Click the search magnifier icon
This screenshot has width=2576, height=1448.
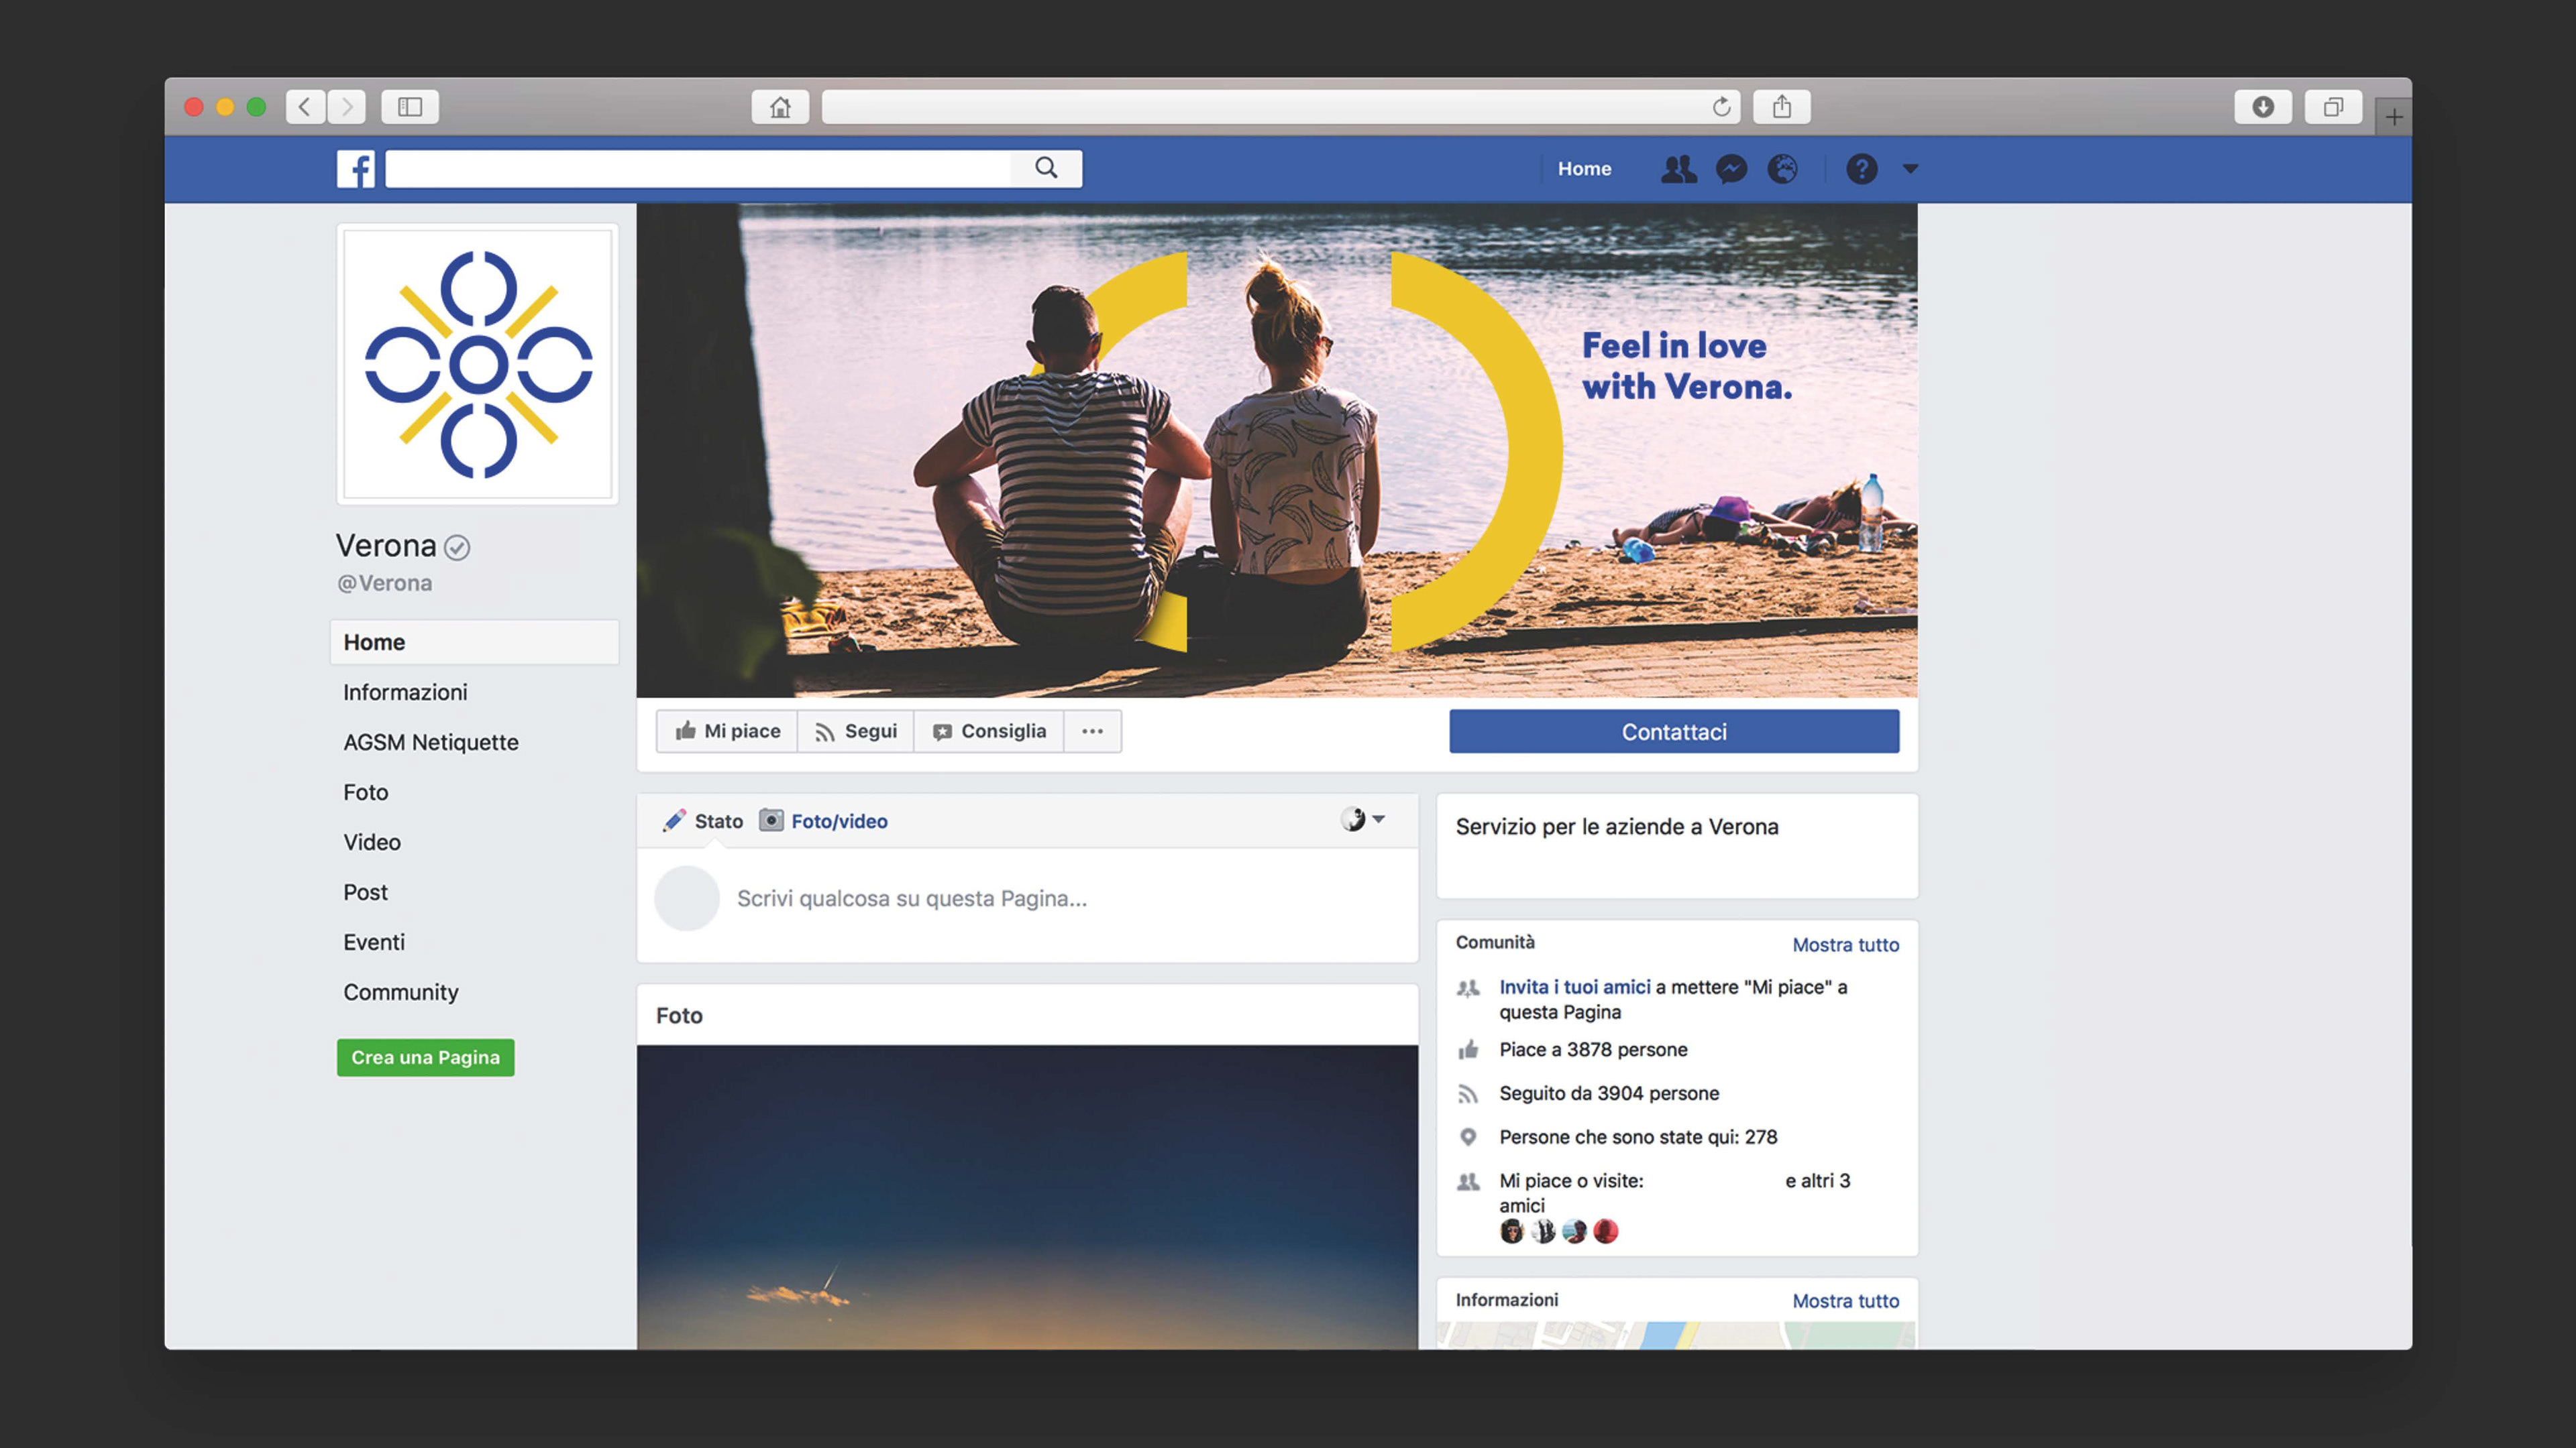click(x=1046, y=168)
